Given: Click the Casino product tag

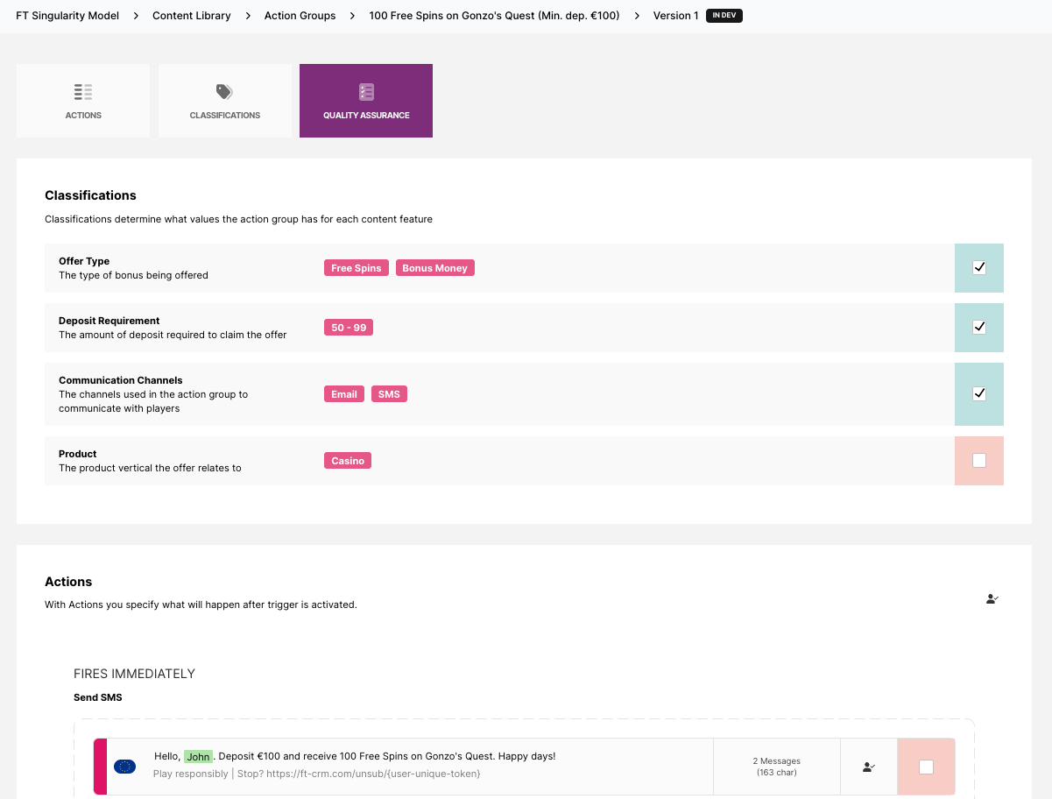Looking at the screenshot, I should pos(347,461).
